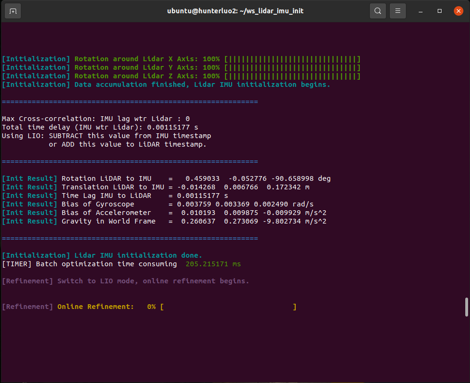This screenshot has width=470, height=383.
Task: Click the 'Bias of Gyroscope' row
Action: [x=158, y=205]
